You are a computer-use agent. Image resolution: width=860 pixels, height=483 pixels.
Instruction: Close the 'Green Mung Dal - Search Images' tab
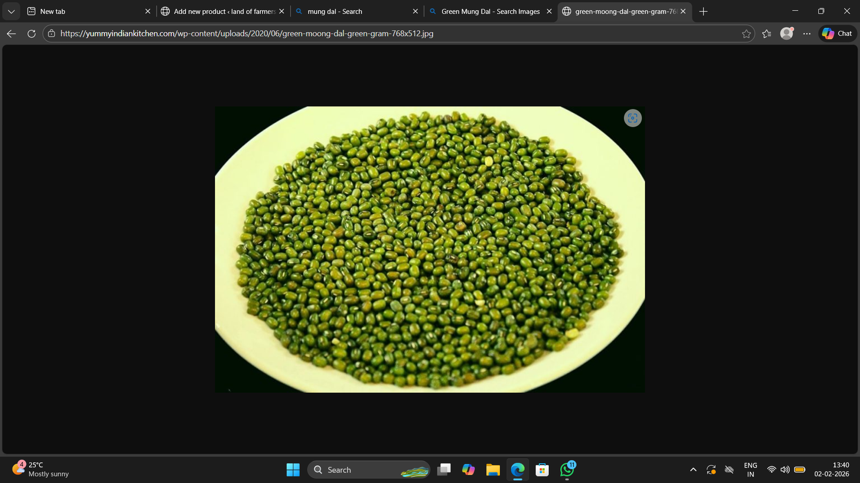(549, 11)
